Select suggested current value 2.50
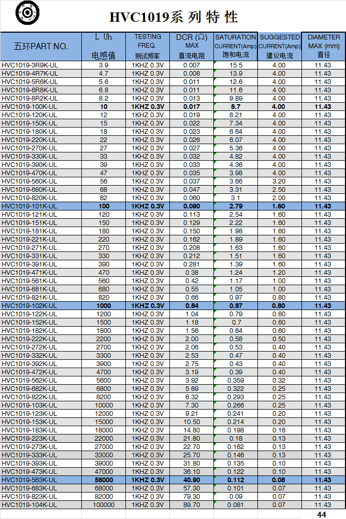 pos(279,190)
